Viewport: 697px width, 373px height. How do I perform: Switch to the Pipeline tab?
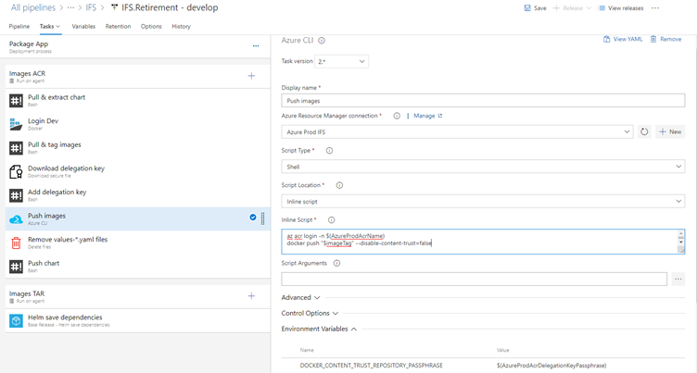pyautogui.click(x=19, y=27)
